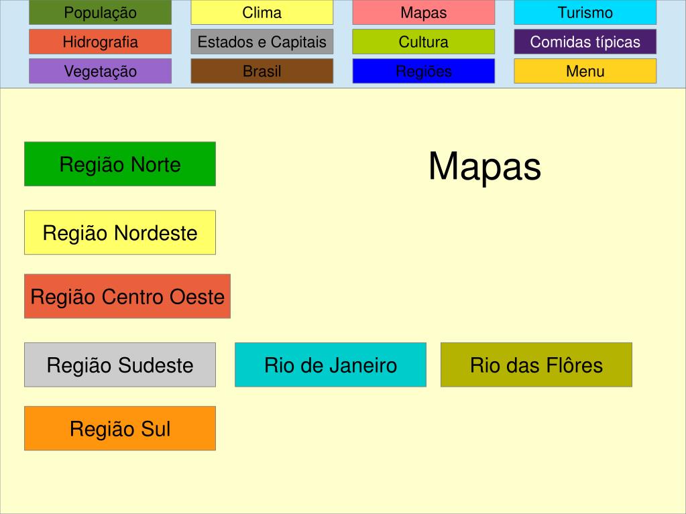Viewport: 686px width, 514px height.
Task: Return to the Menu
Action: click(x=585, y=71)
